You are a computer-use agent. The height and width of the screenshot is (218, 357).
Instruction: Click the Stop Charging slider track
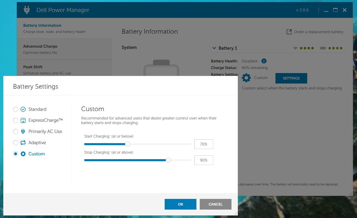click(138, 160)
